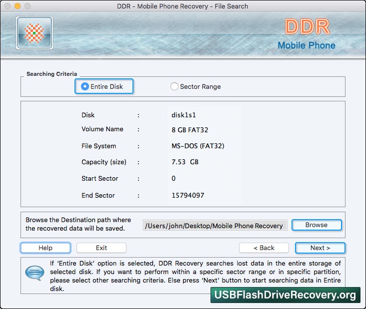Screen dimensions: 366x309
Task: Click the File System label
Action: 98,146
